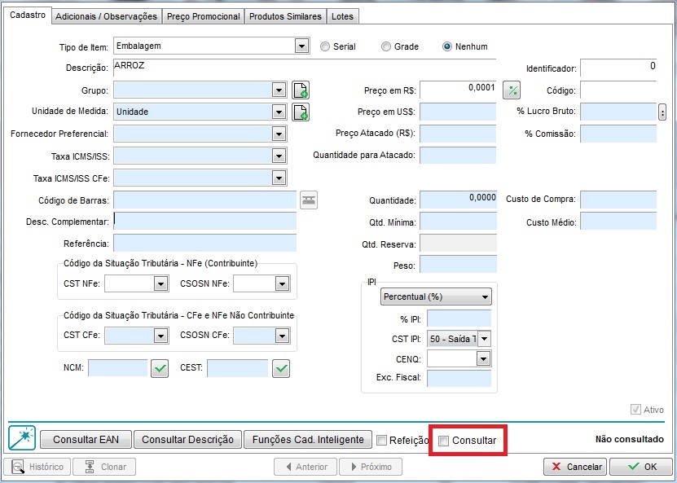Go to Anterior record
Viewport: 677px width, 483px height.
[306, 467]
